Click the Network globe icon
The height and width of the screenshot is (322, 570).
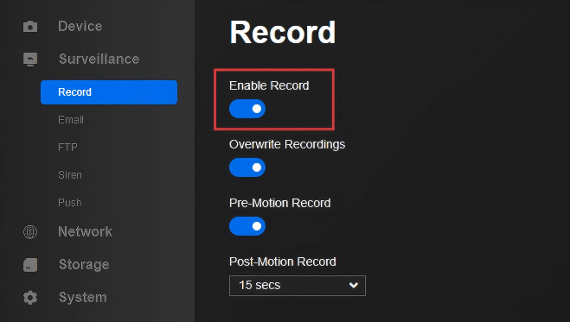[30, 231]
